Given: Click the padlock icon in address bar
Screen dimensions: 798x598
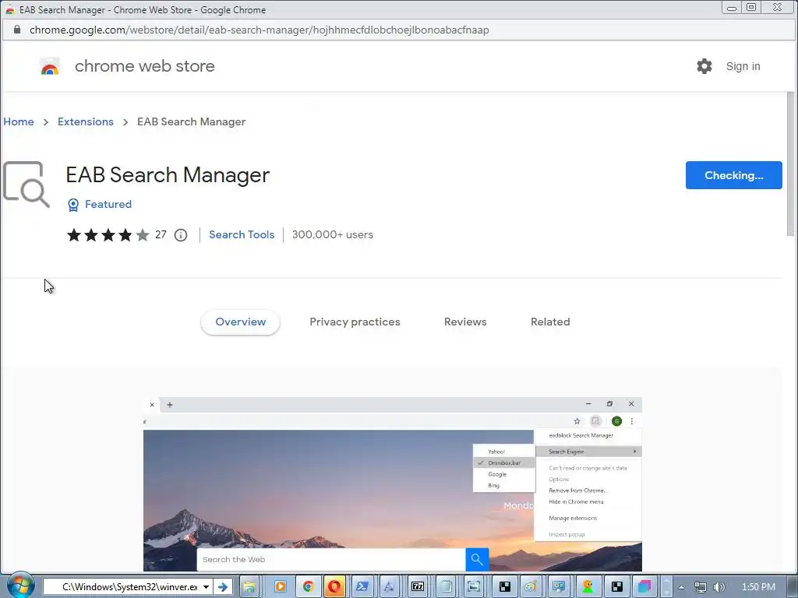Looking at the screenshot, I should (17, 30).
